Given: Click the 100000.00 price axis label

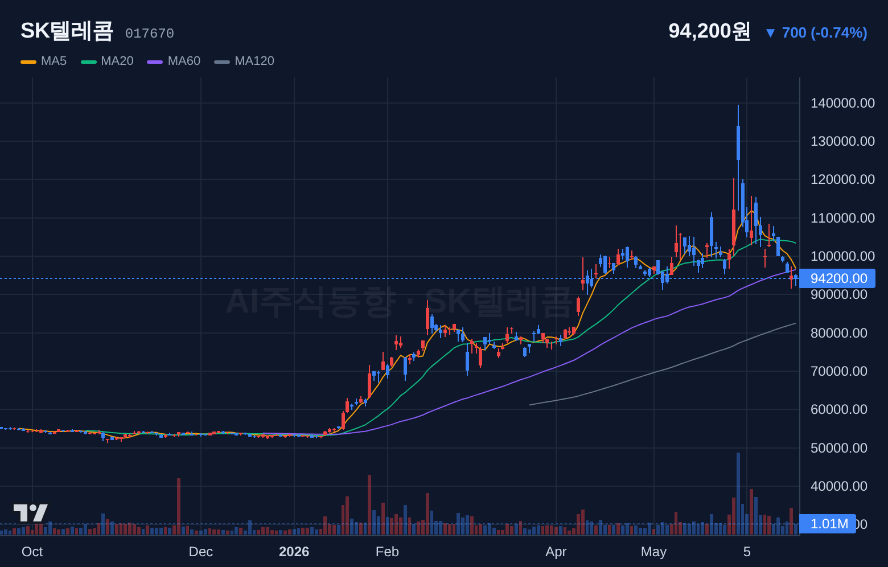Looking at the screenshot, I should pos(842,256).
